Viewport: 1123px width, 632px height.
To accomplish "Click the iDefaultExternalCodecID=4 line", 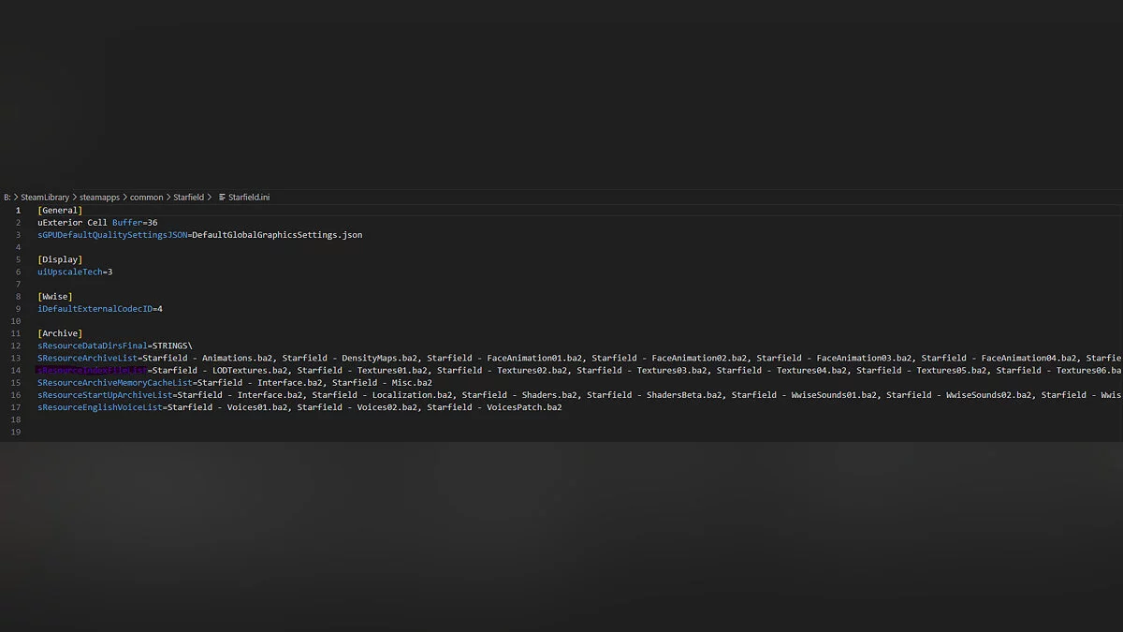I will [100, 309].
